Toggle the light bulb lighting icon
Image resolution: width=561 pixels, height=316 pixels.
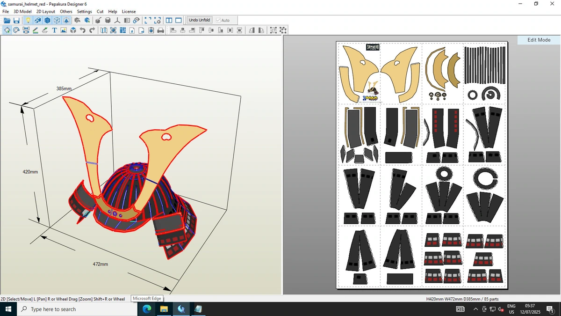click(x=28, y=20)
